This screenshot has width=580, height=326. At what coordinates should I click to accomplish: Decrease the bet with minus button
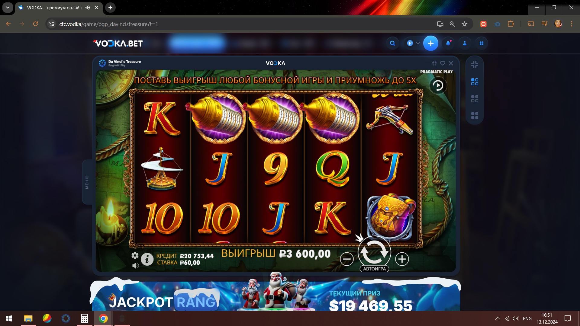pos(347,259)
